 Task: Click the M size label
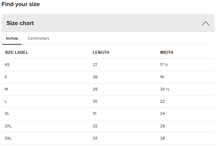tap(6, 89)
